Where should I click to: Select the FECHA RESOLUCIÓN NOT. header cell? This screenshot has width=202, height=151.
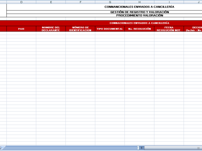169,29
